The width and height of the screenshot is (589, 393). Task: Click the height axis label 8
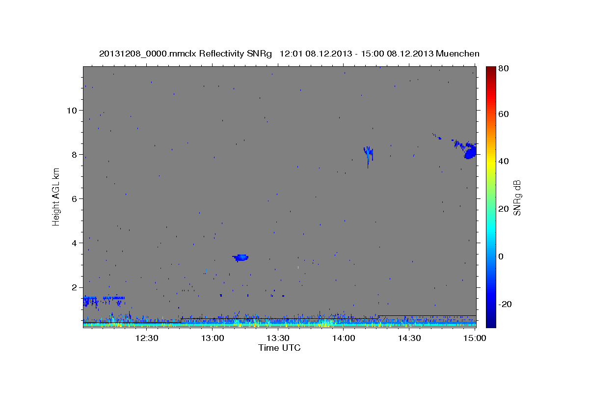coord(75,154)
